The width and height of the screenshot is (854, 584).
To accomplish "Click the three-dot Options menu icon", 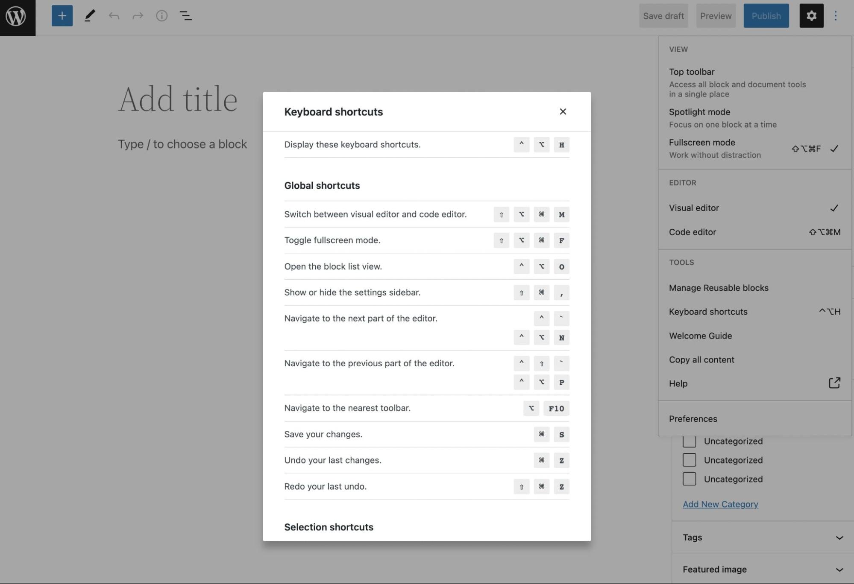I will 835,16.
